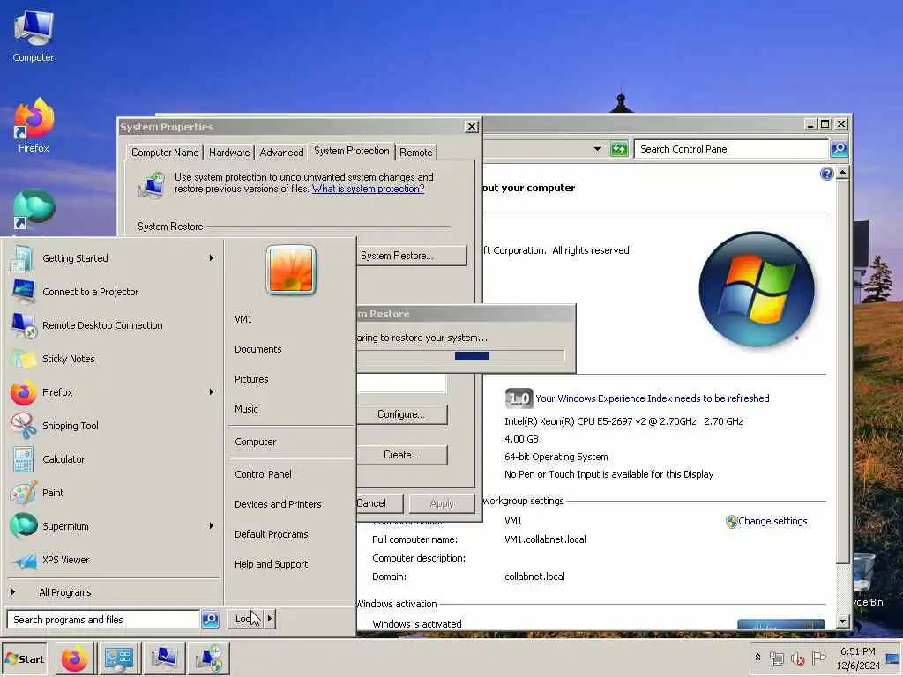Open Getting Started in Start menu
The height and width of the screenshot is (677, 903).
coord(112,258)
